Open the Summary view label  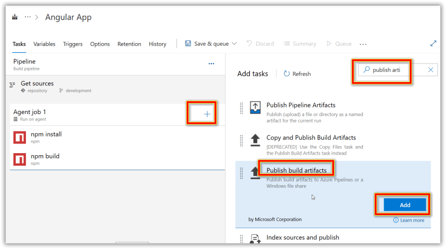(305, 44)
